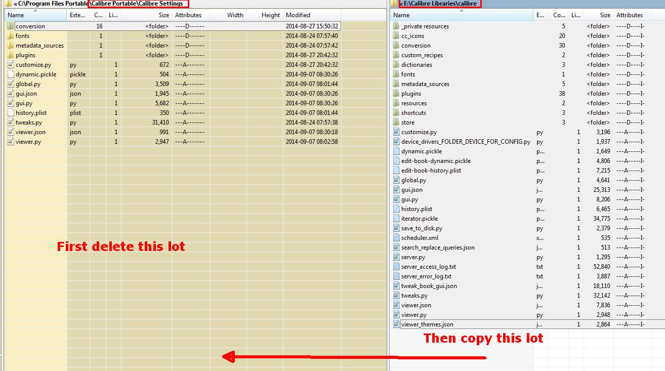Click the server.py file icon

coord(397,257)
